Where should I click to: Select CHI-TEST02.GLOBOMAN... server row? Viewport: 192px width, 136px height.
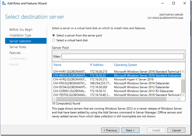click(117, 95)
